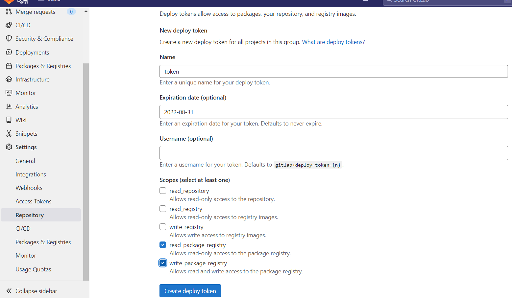
Task: Open Access Tokens settings item
Action: [41, 201]
